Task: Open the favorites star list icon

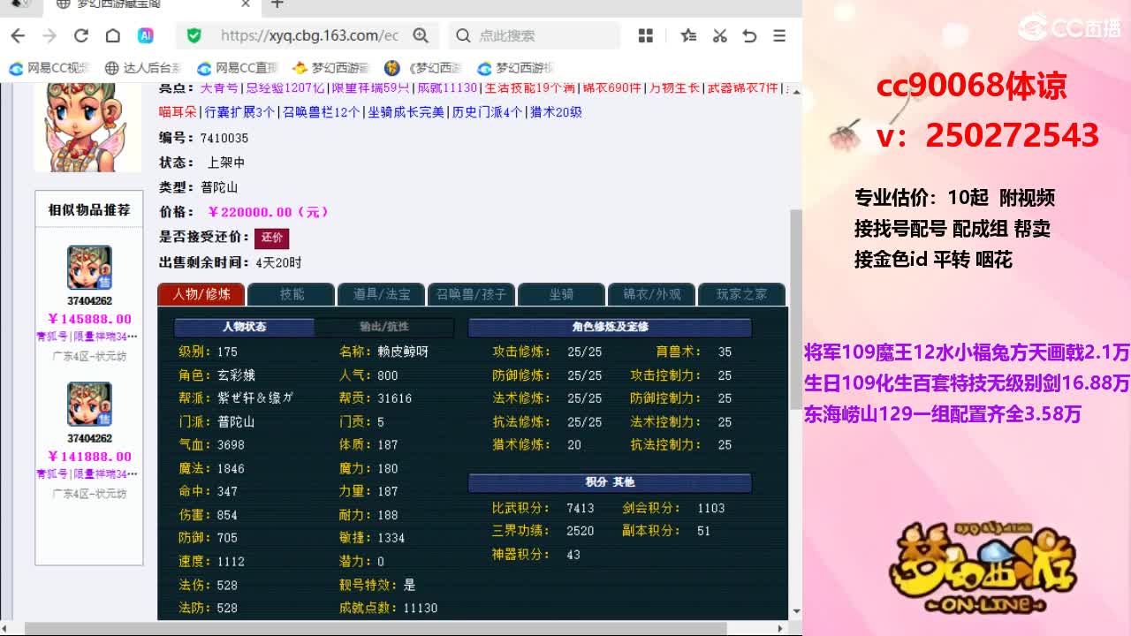Action: point(689,35)
